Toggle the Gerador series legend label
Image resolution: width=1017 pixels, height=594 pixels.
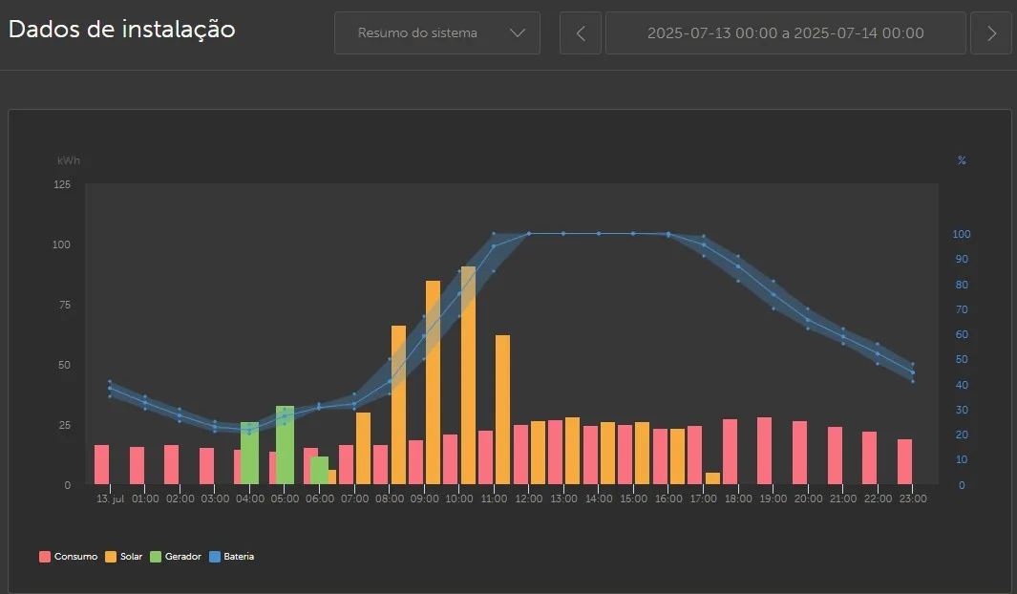[x=183, y=556]
